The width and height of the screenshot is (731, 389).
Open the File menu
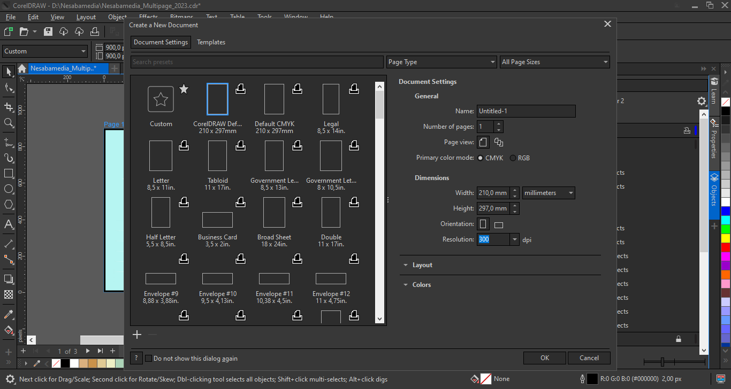click(x=11, y=17)
